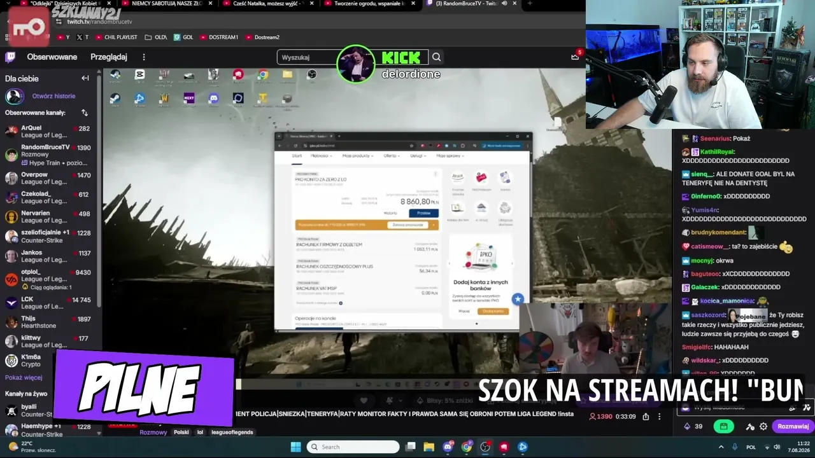Open the chat settings gear icon
The width and height of the screenshot is (815, 458).
click(x=763, y=426)
